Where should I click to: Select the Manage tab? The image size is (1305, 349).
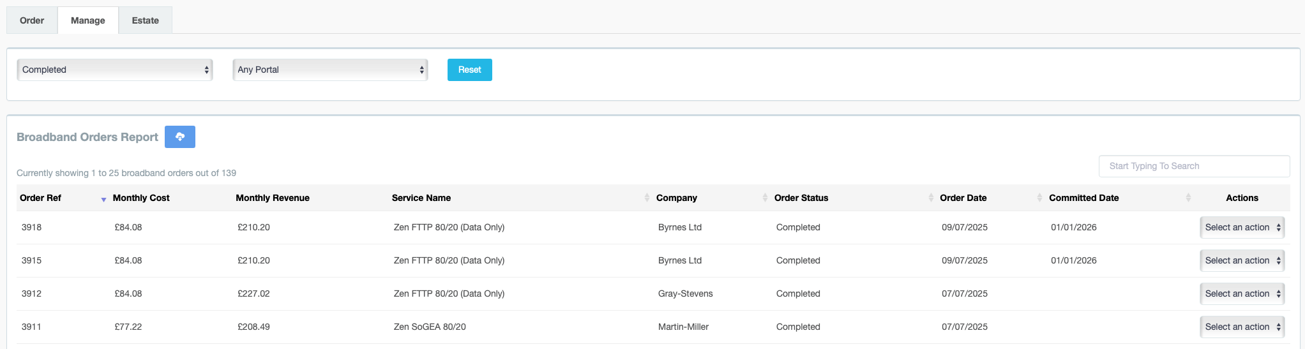coord(88,20)
